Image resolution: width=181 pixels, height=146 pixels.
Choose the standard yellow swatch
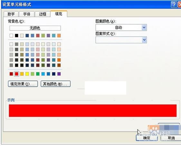point(27,74)
